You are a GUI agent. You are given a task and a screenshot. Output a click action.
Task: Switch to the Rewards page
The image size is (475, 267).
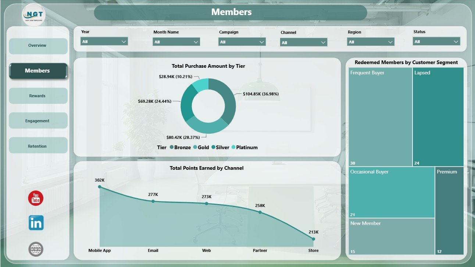[38, 96]
